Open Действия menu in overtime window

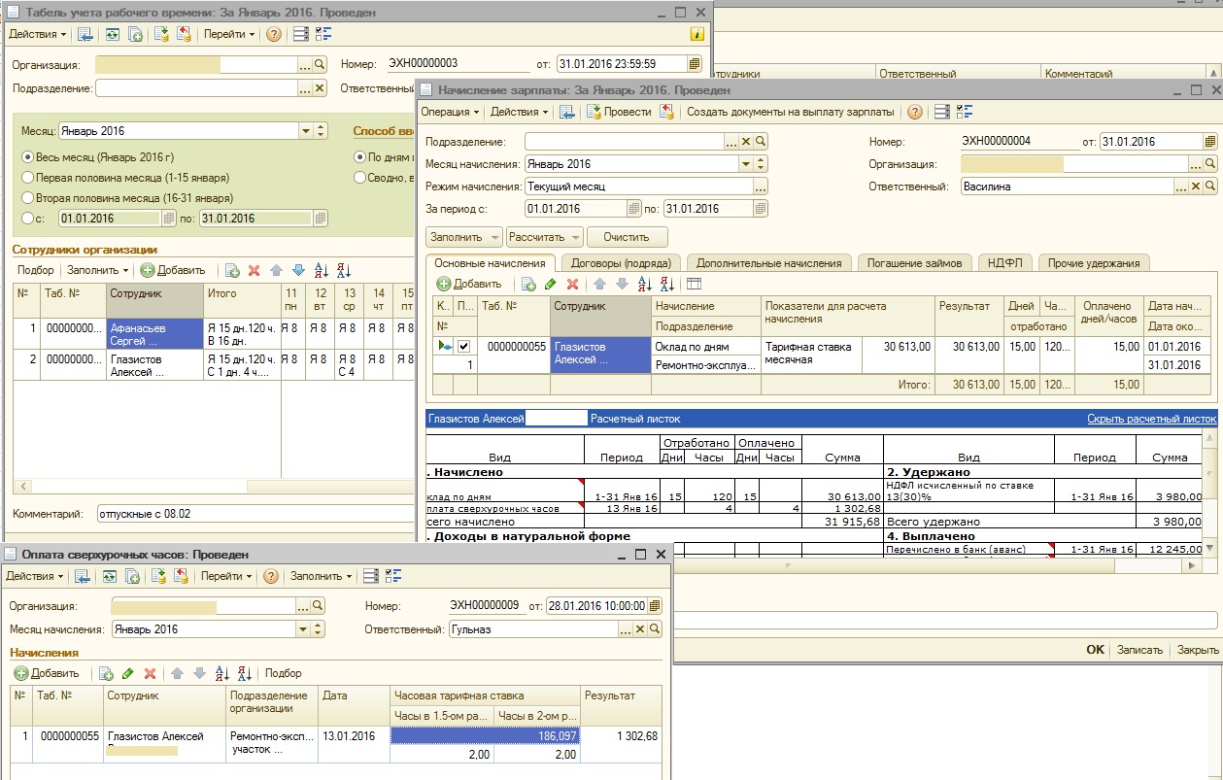tap(36, 576)
